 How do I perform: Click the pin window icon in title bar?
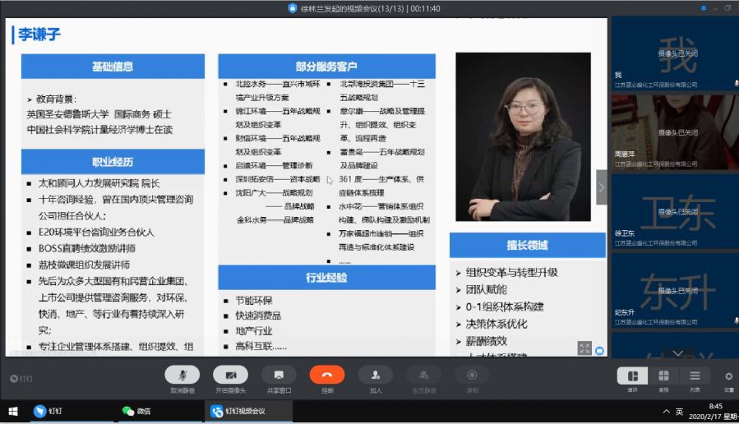coord(702,8)
